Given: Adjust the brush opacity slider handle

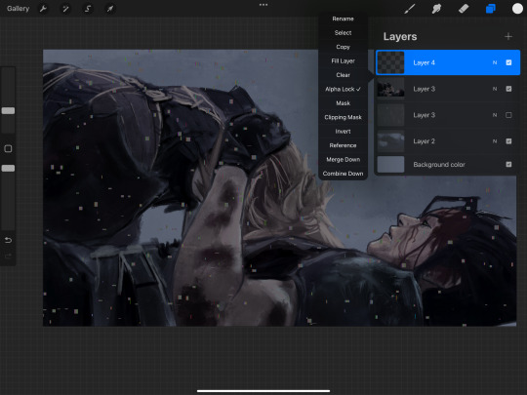Looking at the screenshot, I should 8,168.
